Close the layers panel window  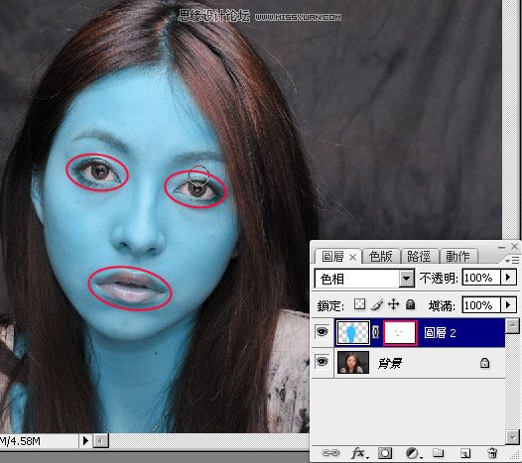click(514, 246)
